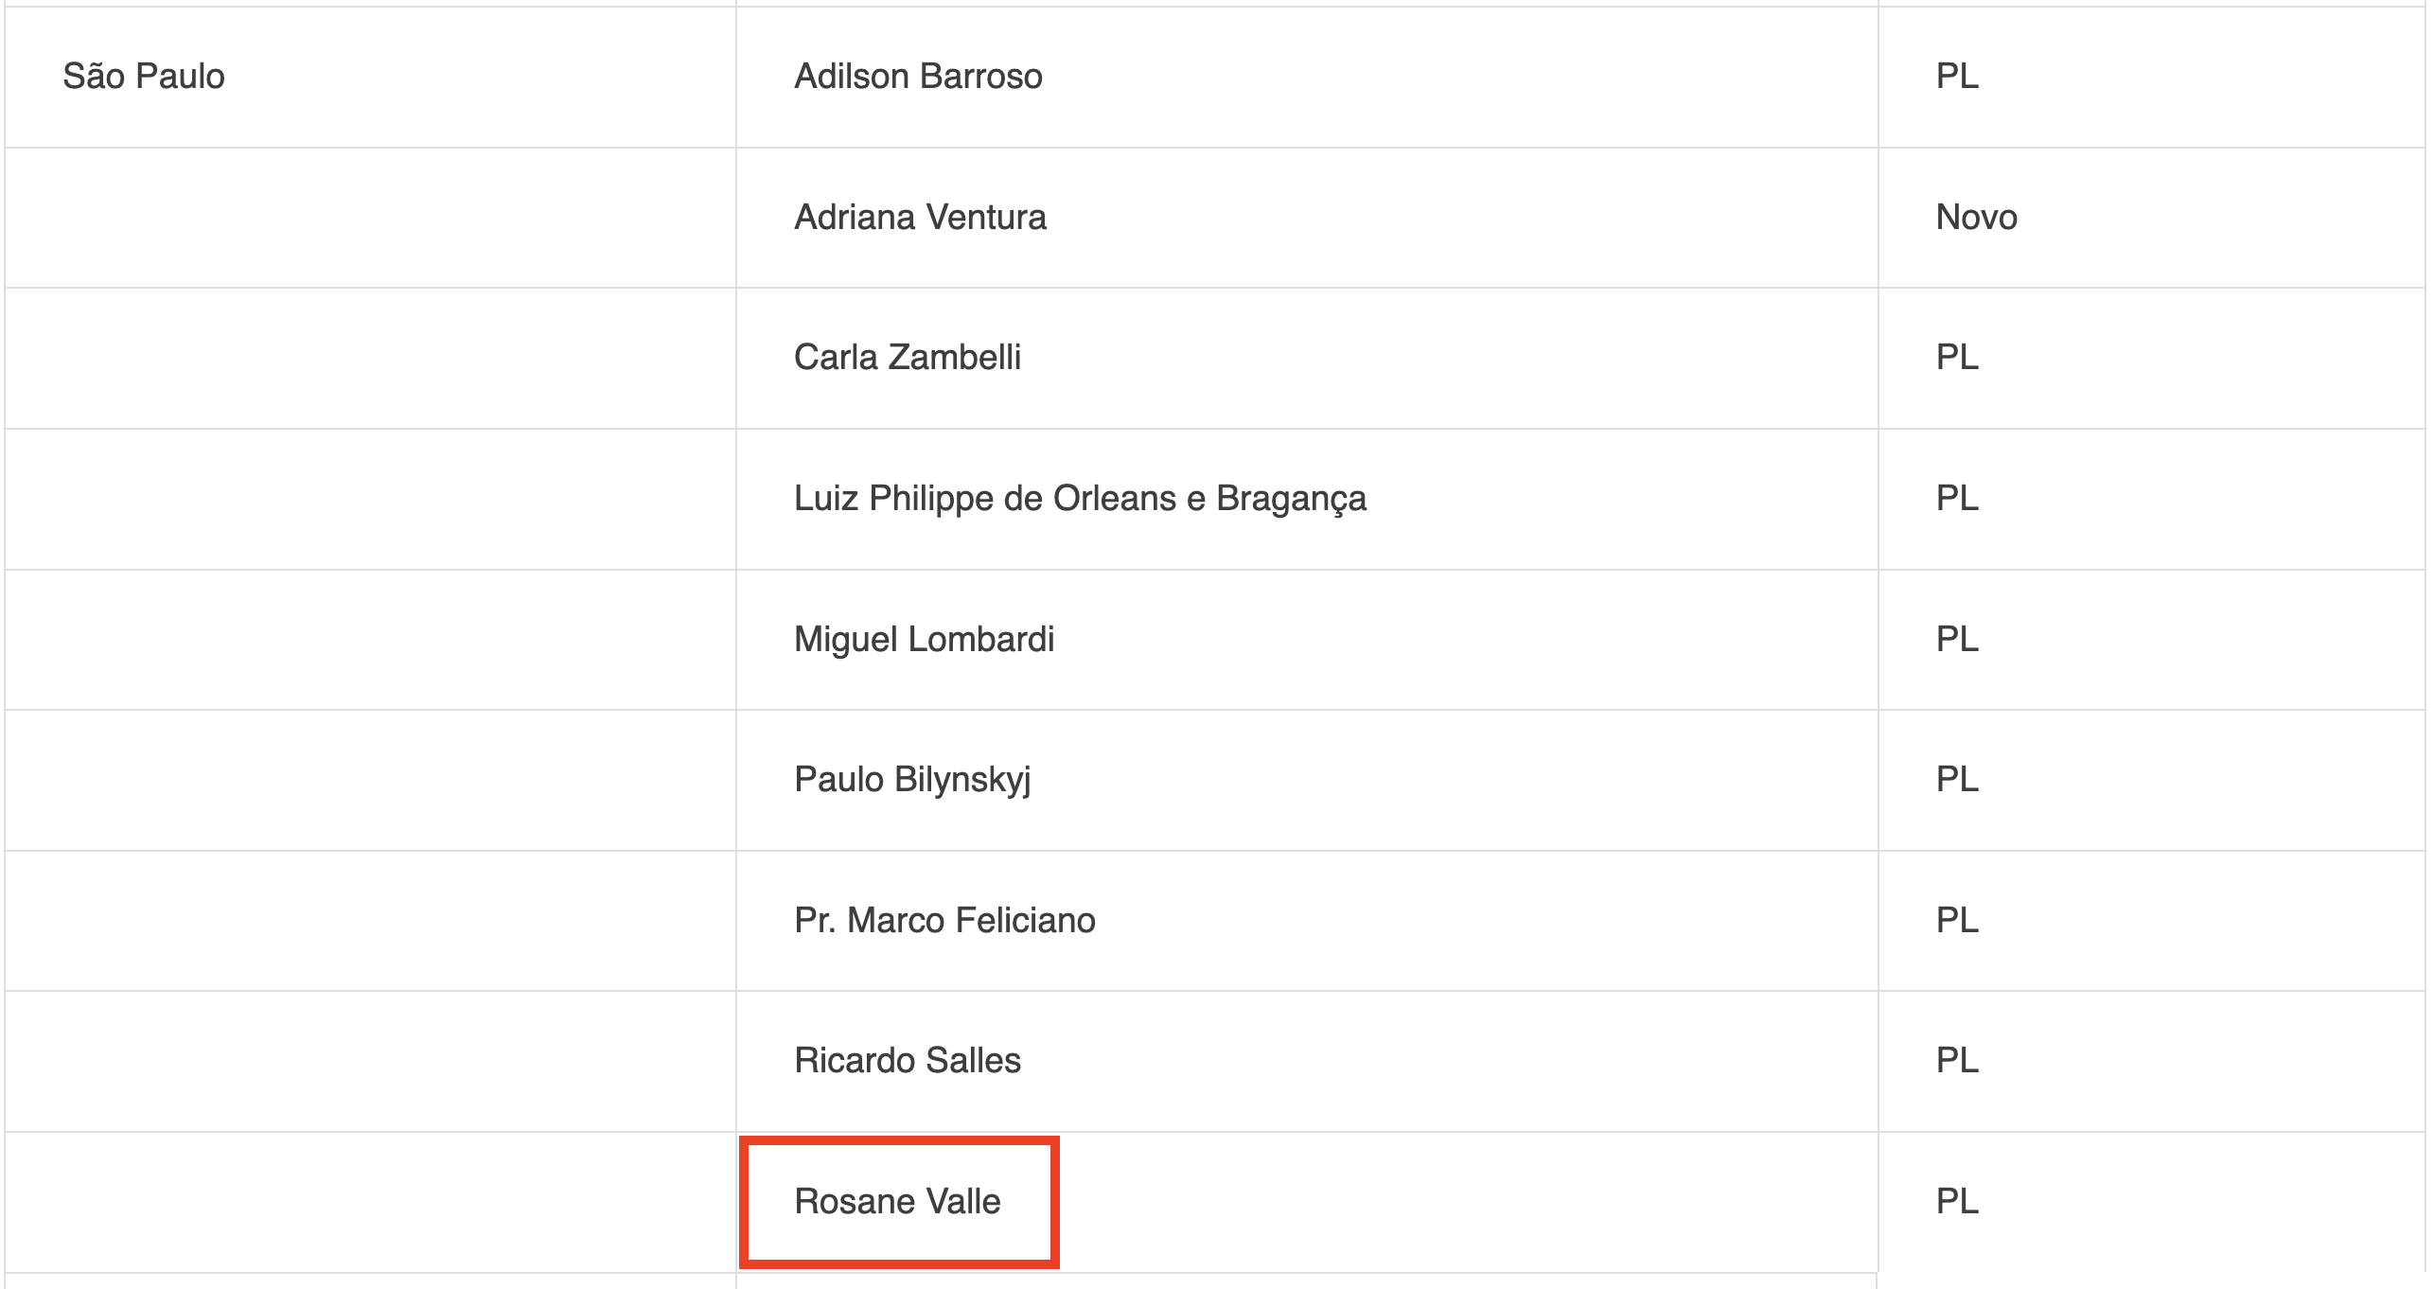Select PL next to Luiz Philippe
The height and width of the screenshot is (1289, 2434).
1957,498
